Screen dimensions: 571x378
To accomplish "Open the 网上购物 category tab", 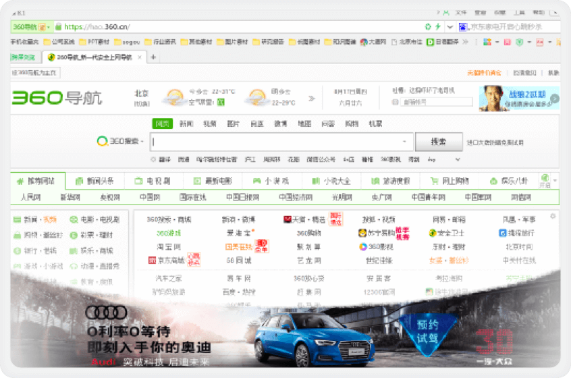I will (x=450, y=181).
